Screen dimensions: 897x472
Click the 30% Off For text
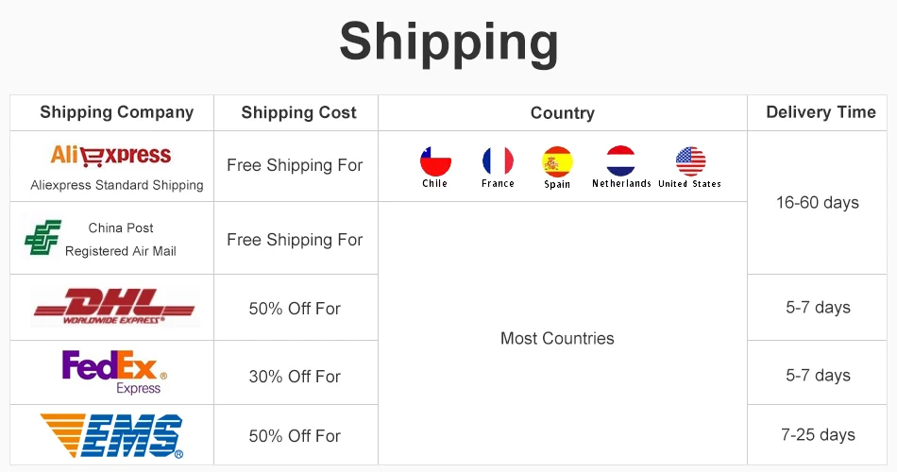coord(295,377)
